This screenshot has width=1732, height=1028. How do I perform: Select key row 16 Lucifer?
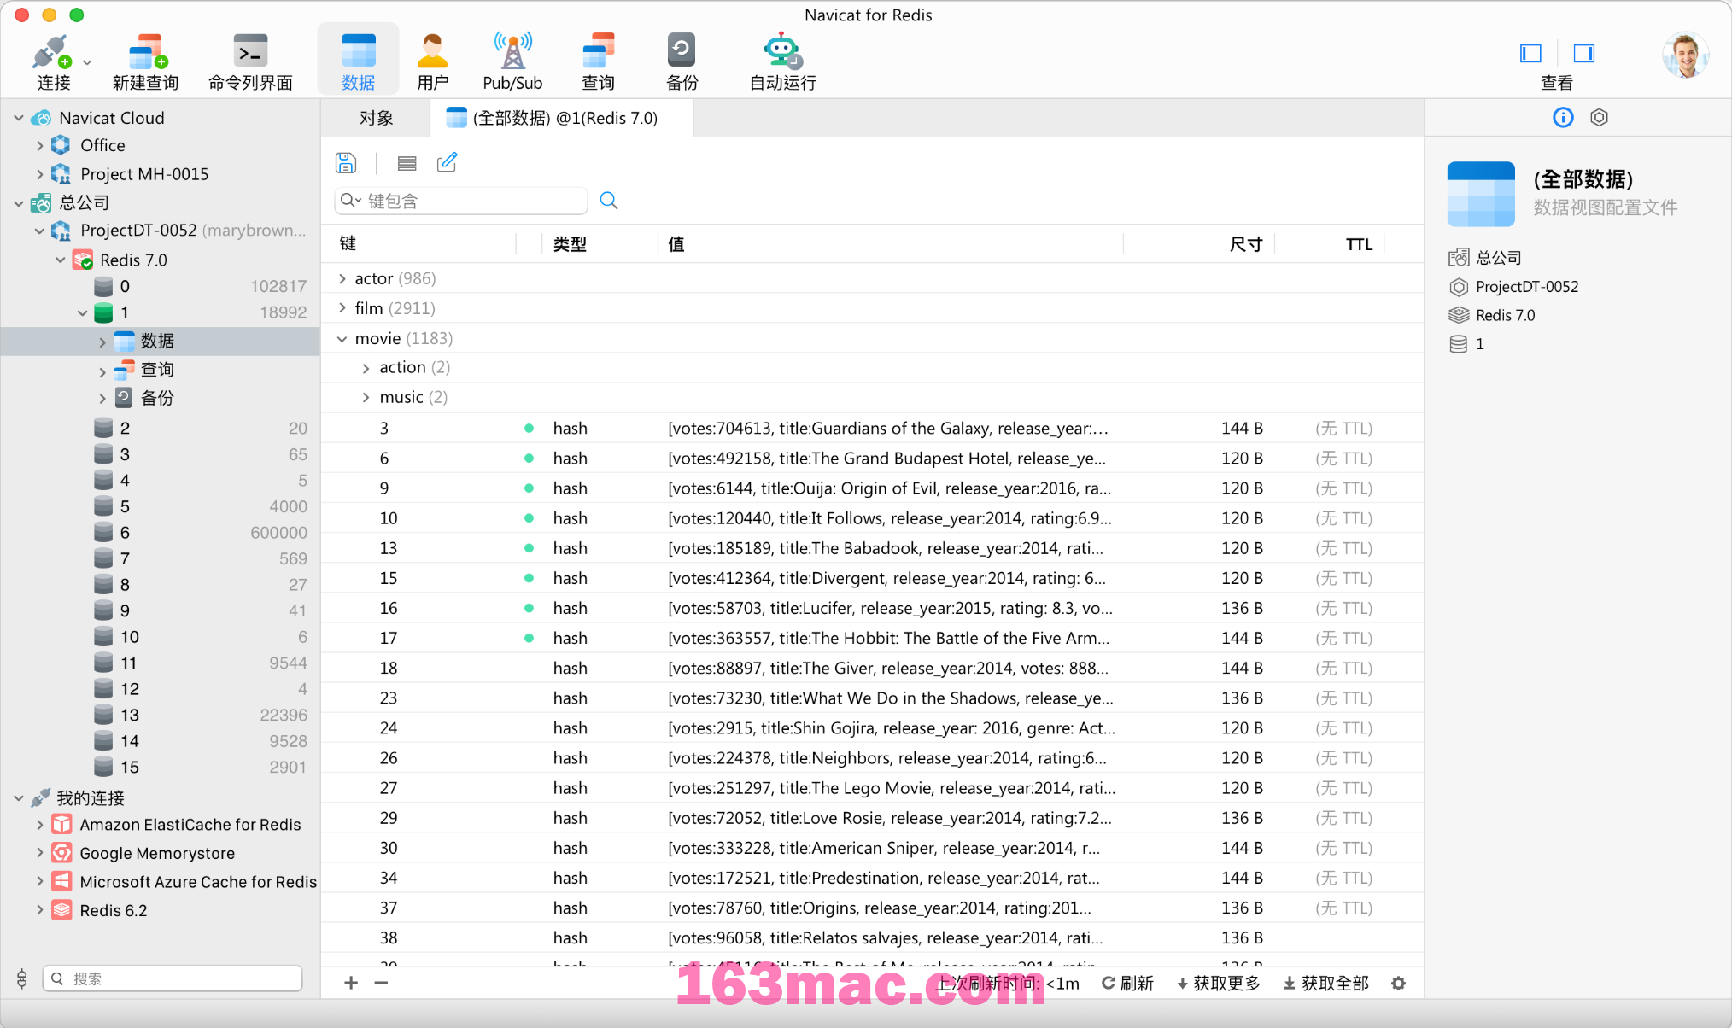pos(871,608)
